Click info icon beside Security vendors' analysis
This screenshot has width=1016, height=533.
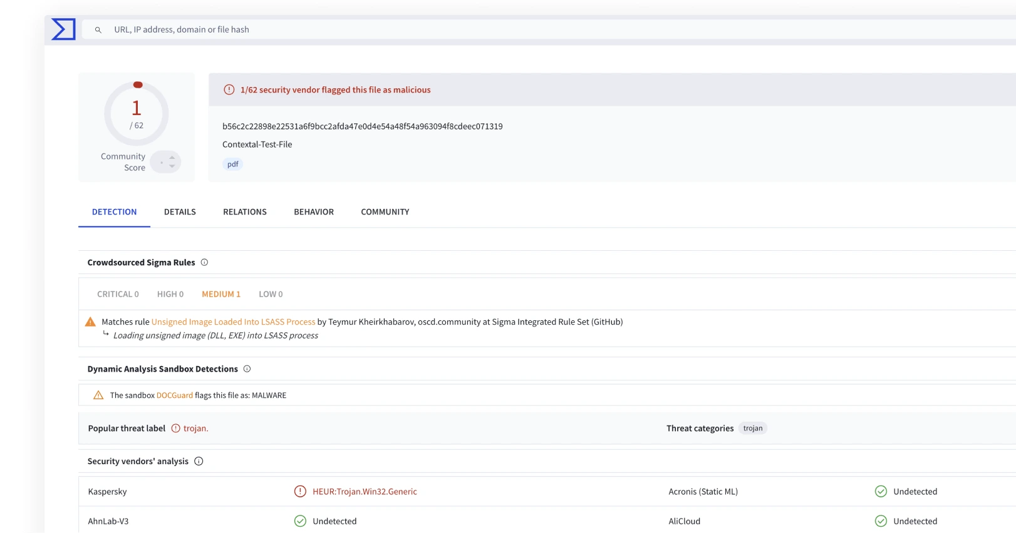click(x=199, y=461)
